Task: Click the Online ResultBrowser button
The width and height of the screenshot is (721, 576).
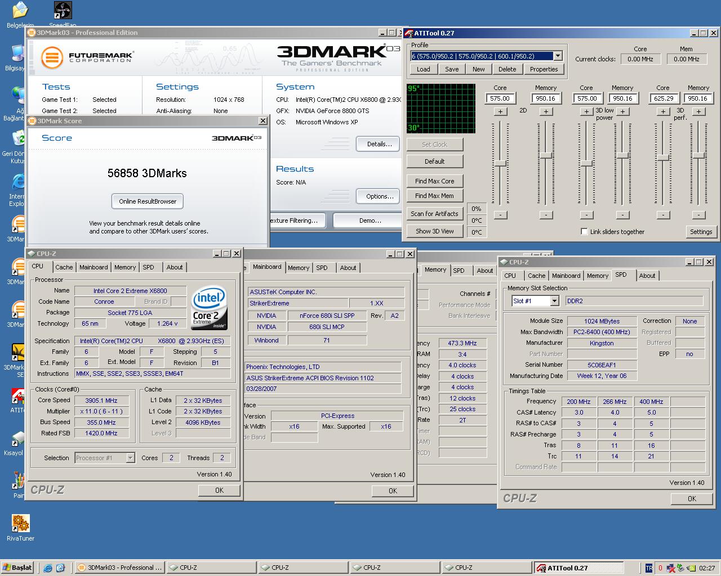Action: tap(148, 201)
